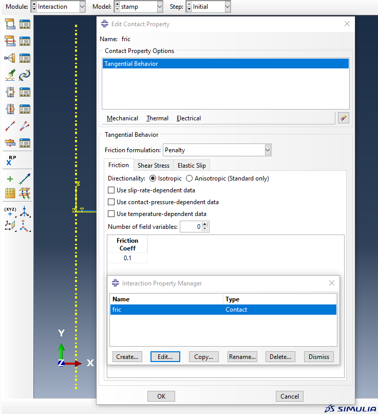This screenshot has width=378, height=414.
Task: Click the Find Contact Pairs flashlight icon
Action: click(x=10, y=75)
